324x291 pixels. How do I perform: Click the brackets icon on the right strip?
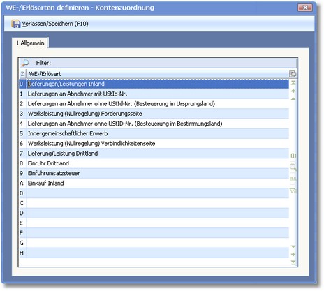[293, 156]
